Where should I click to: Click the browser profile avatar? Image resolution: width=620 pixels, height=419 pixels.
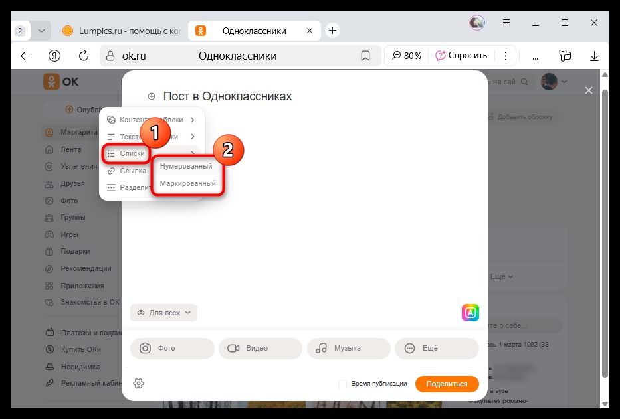(x=477, y=23)
